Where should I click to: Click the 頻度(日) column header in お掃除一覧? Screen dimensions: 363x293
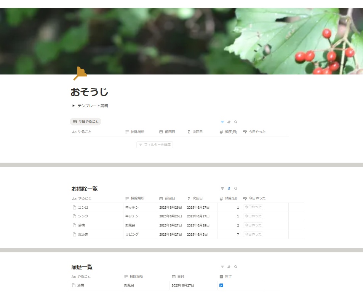pos(228,199)
